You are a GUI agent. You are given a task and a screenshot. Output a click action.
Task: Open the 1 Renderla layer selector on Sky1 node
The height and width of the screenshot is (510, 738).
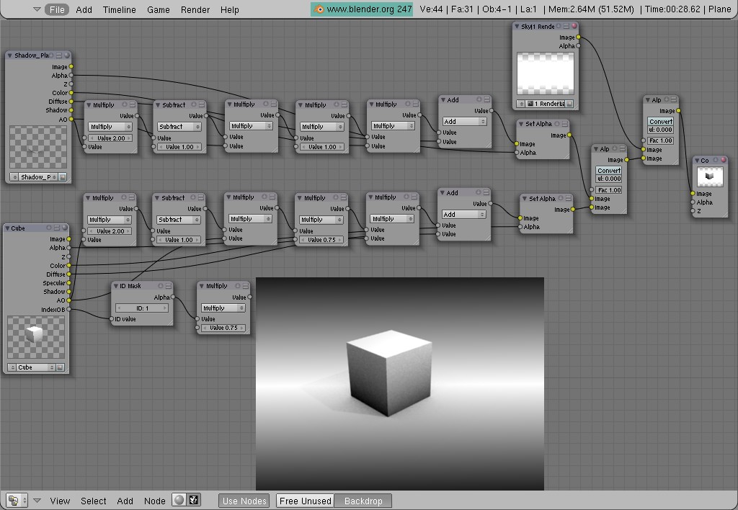(545, 104)
